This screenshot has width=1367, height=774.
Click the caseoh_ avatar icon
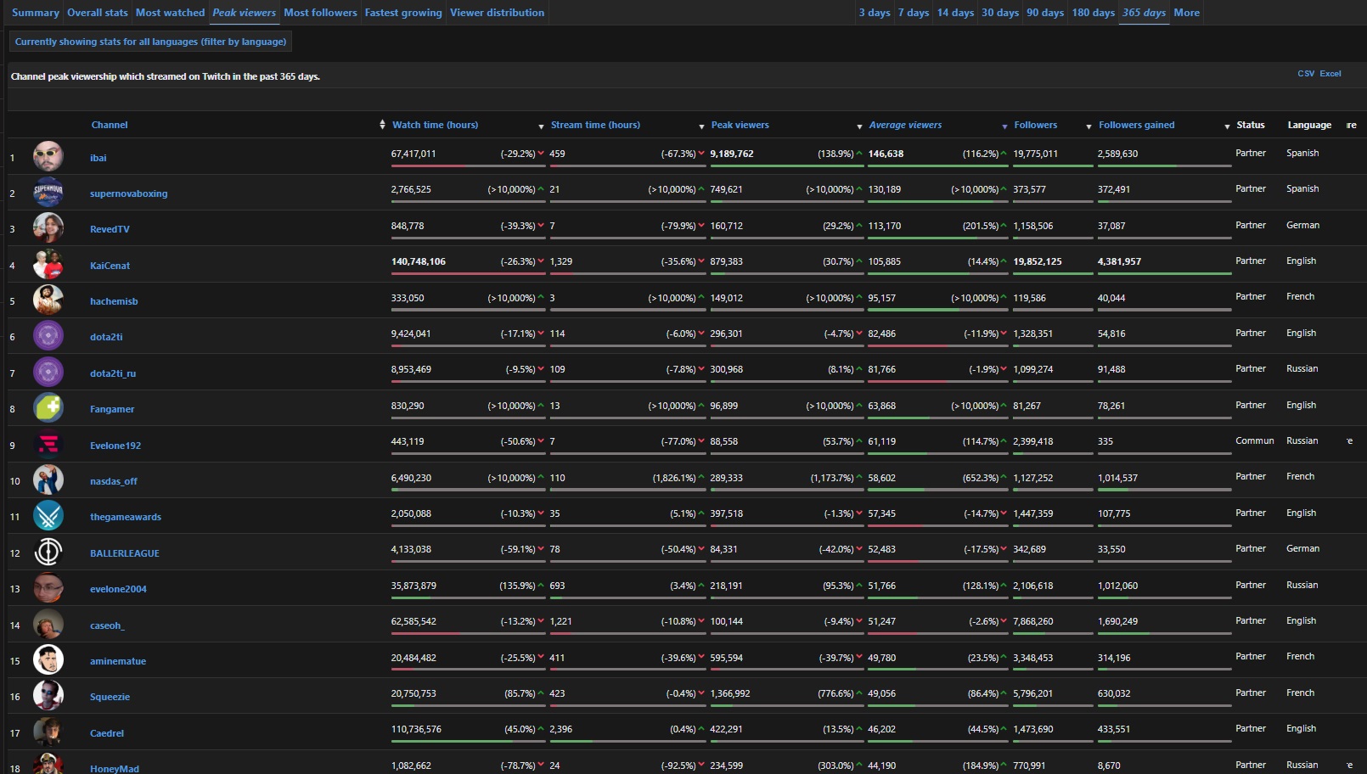click(48, 625)
